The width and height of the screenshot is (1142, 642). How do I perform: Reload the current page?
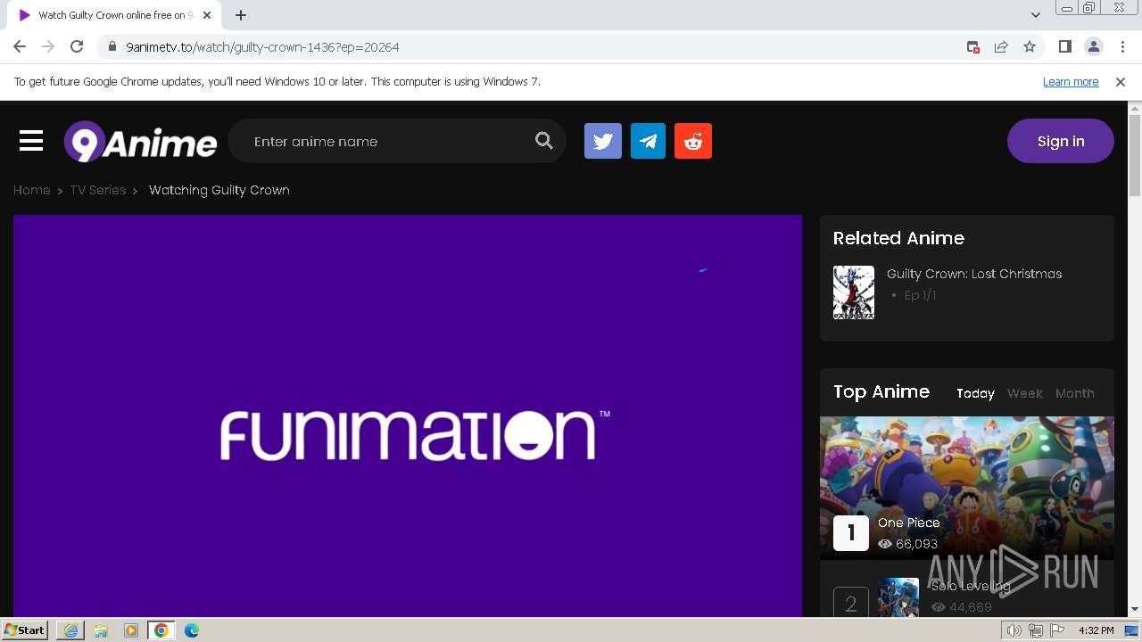pos(77,46)
